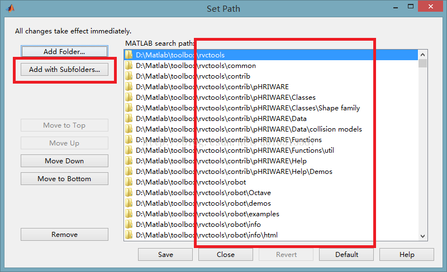Screen dimensions: 447x272
Task: Save the search path changes
Action: [x=165, y=254]
